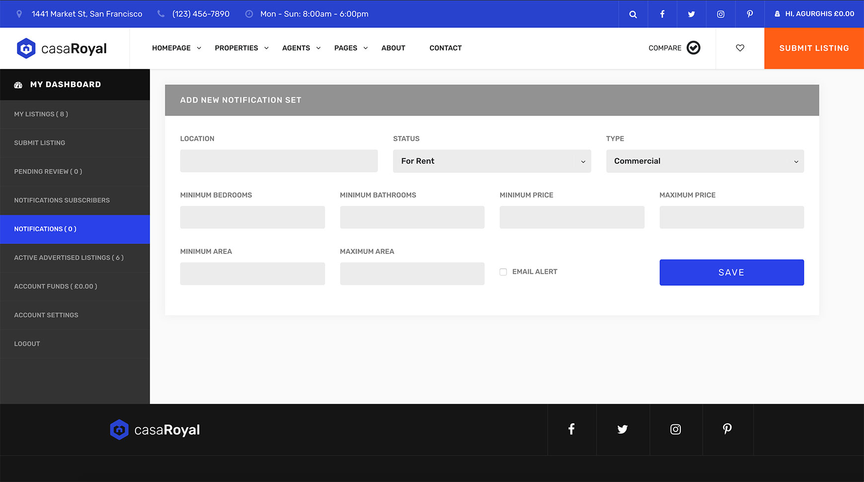Open Facebook link in top bar

pos(662,14)
